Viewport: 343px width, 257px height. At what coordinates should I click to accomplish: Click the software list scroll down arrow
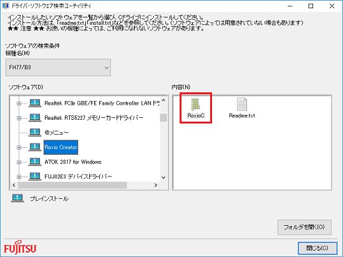[x=163, y=177]
